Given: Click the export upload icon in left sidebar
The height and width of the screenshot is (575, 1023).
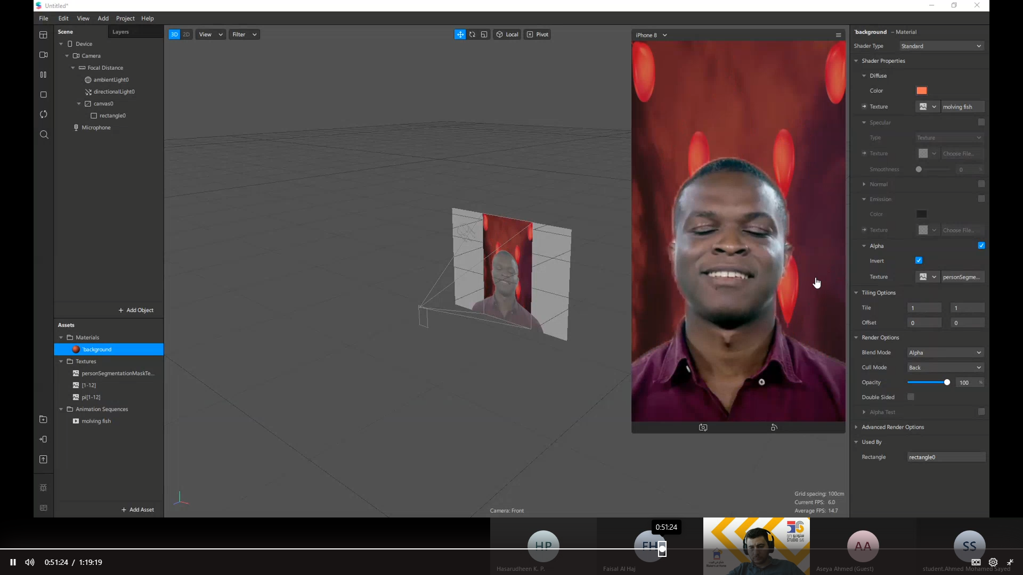Looking at the screenshot, I should click(44, 459).
